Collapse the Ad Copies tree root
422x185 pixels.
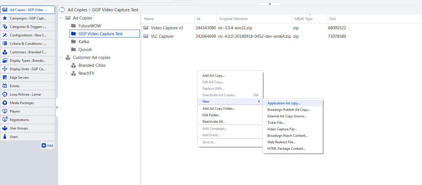61,18
